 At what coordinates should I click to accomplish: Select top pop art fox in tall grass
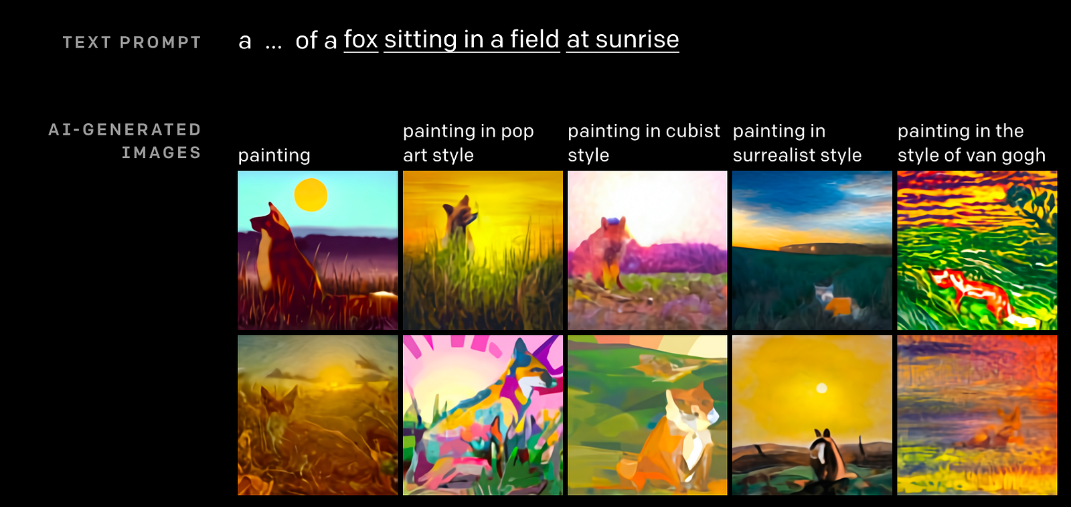483,250
